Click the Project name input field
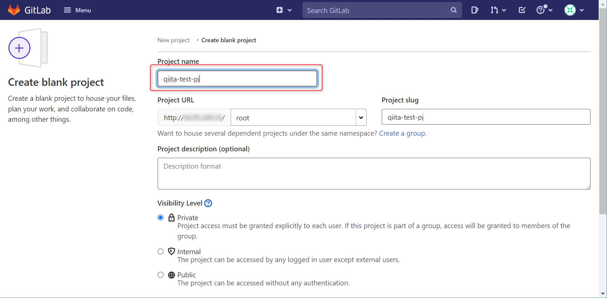This screenshot has width=607, height=298. 237,79
